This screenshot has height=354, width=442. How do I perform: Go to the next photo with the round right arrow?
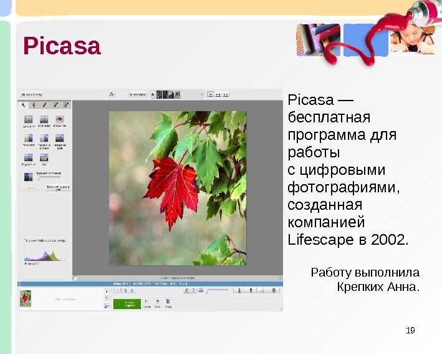[201, 94]
